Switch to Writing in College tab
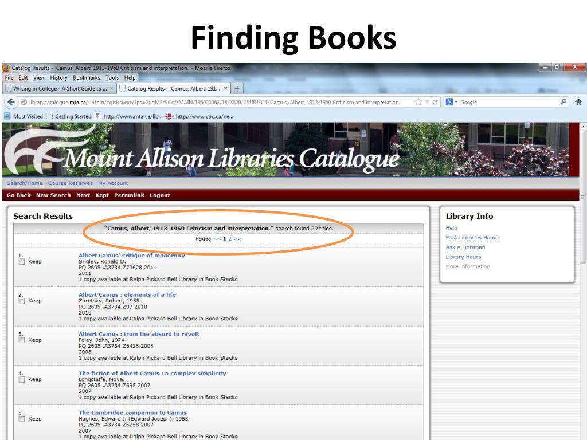 (59, 88)
